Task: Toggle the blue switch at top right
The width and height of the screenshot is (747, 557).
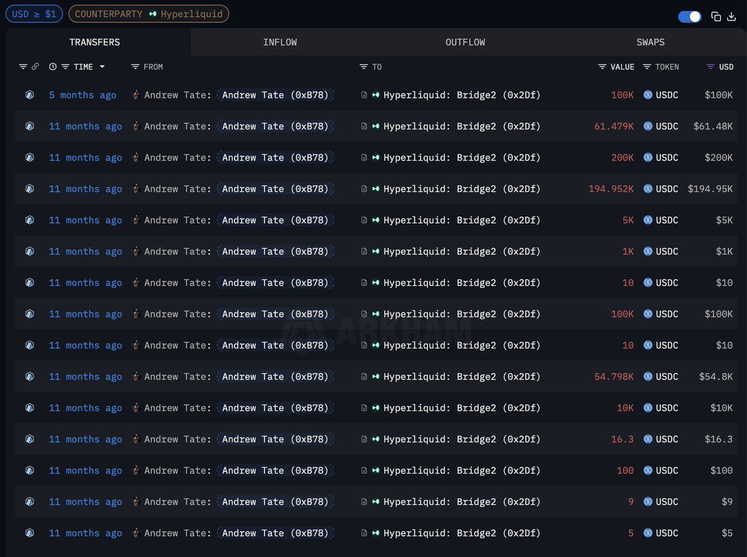Action: [x=690, y=17]
